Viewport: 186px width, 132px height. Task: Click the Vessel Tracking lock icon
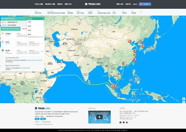[x=2, y=19]
